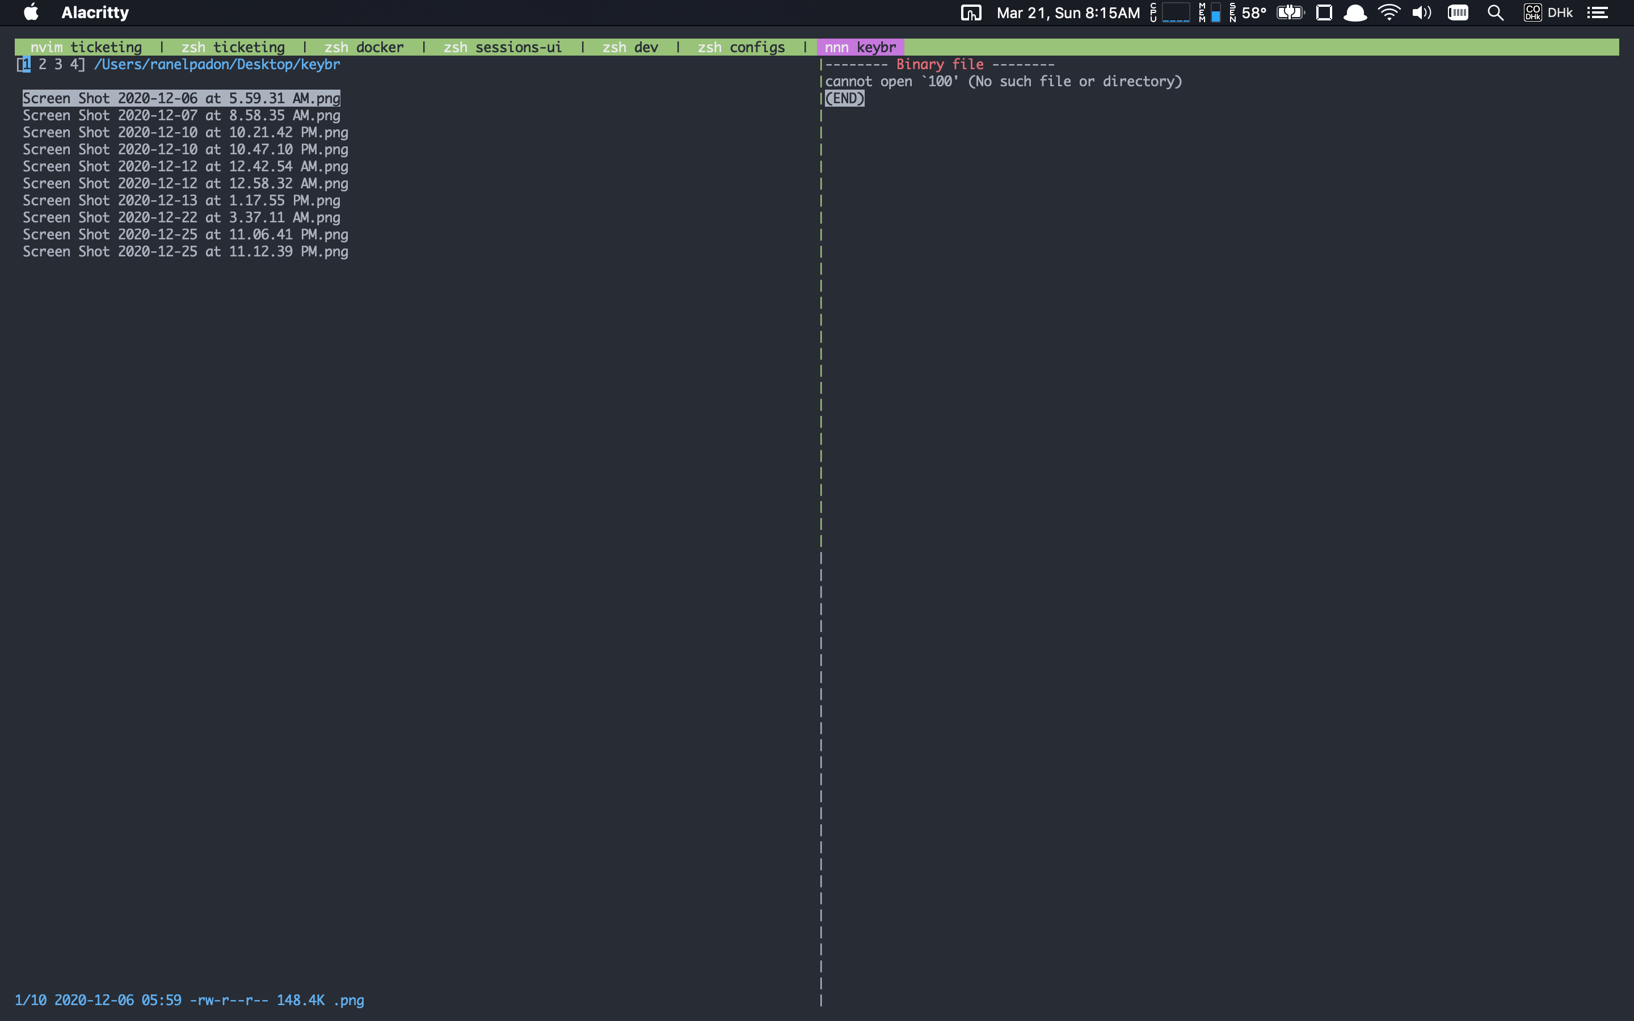The width and height of the screenshot is (1634, 1021).
Task: Switch to the zsh sessions-ui tmux window
Action: click(x=502, y=47)
